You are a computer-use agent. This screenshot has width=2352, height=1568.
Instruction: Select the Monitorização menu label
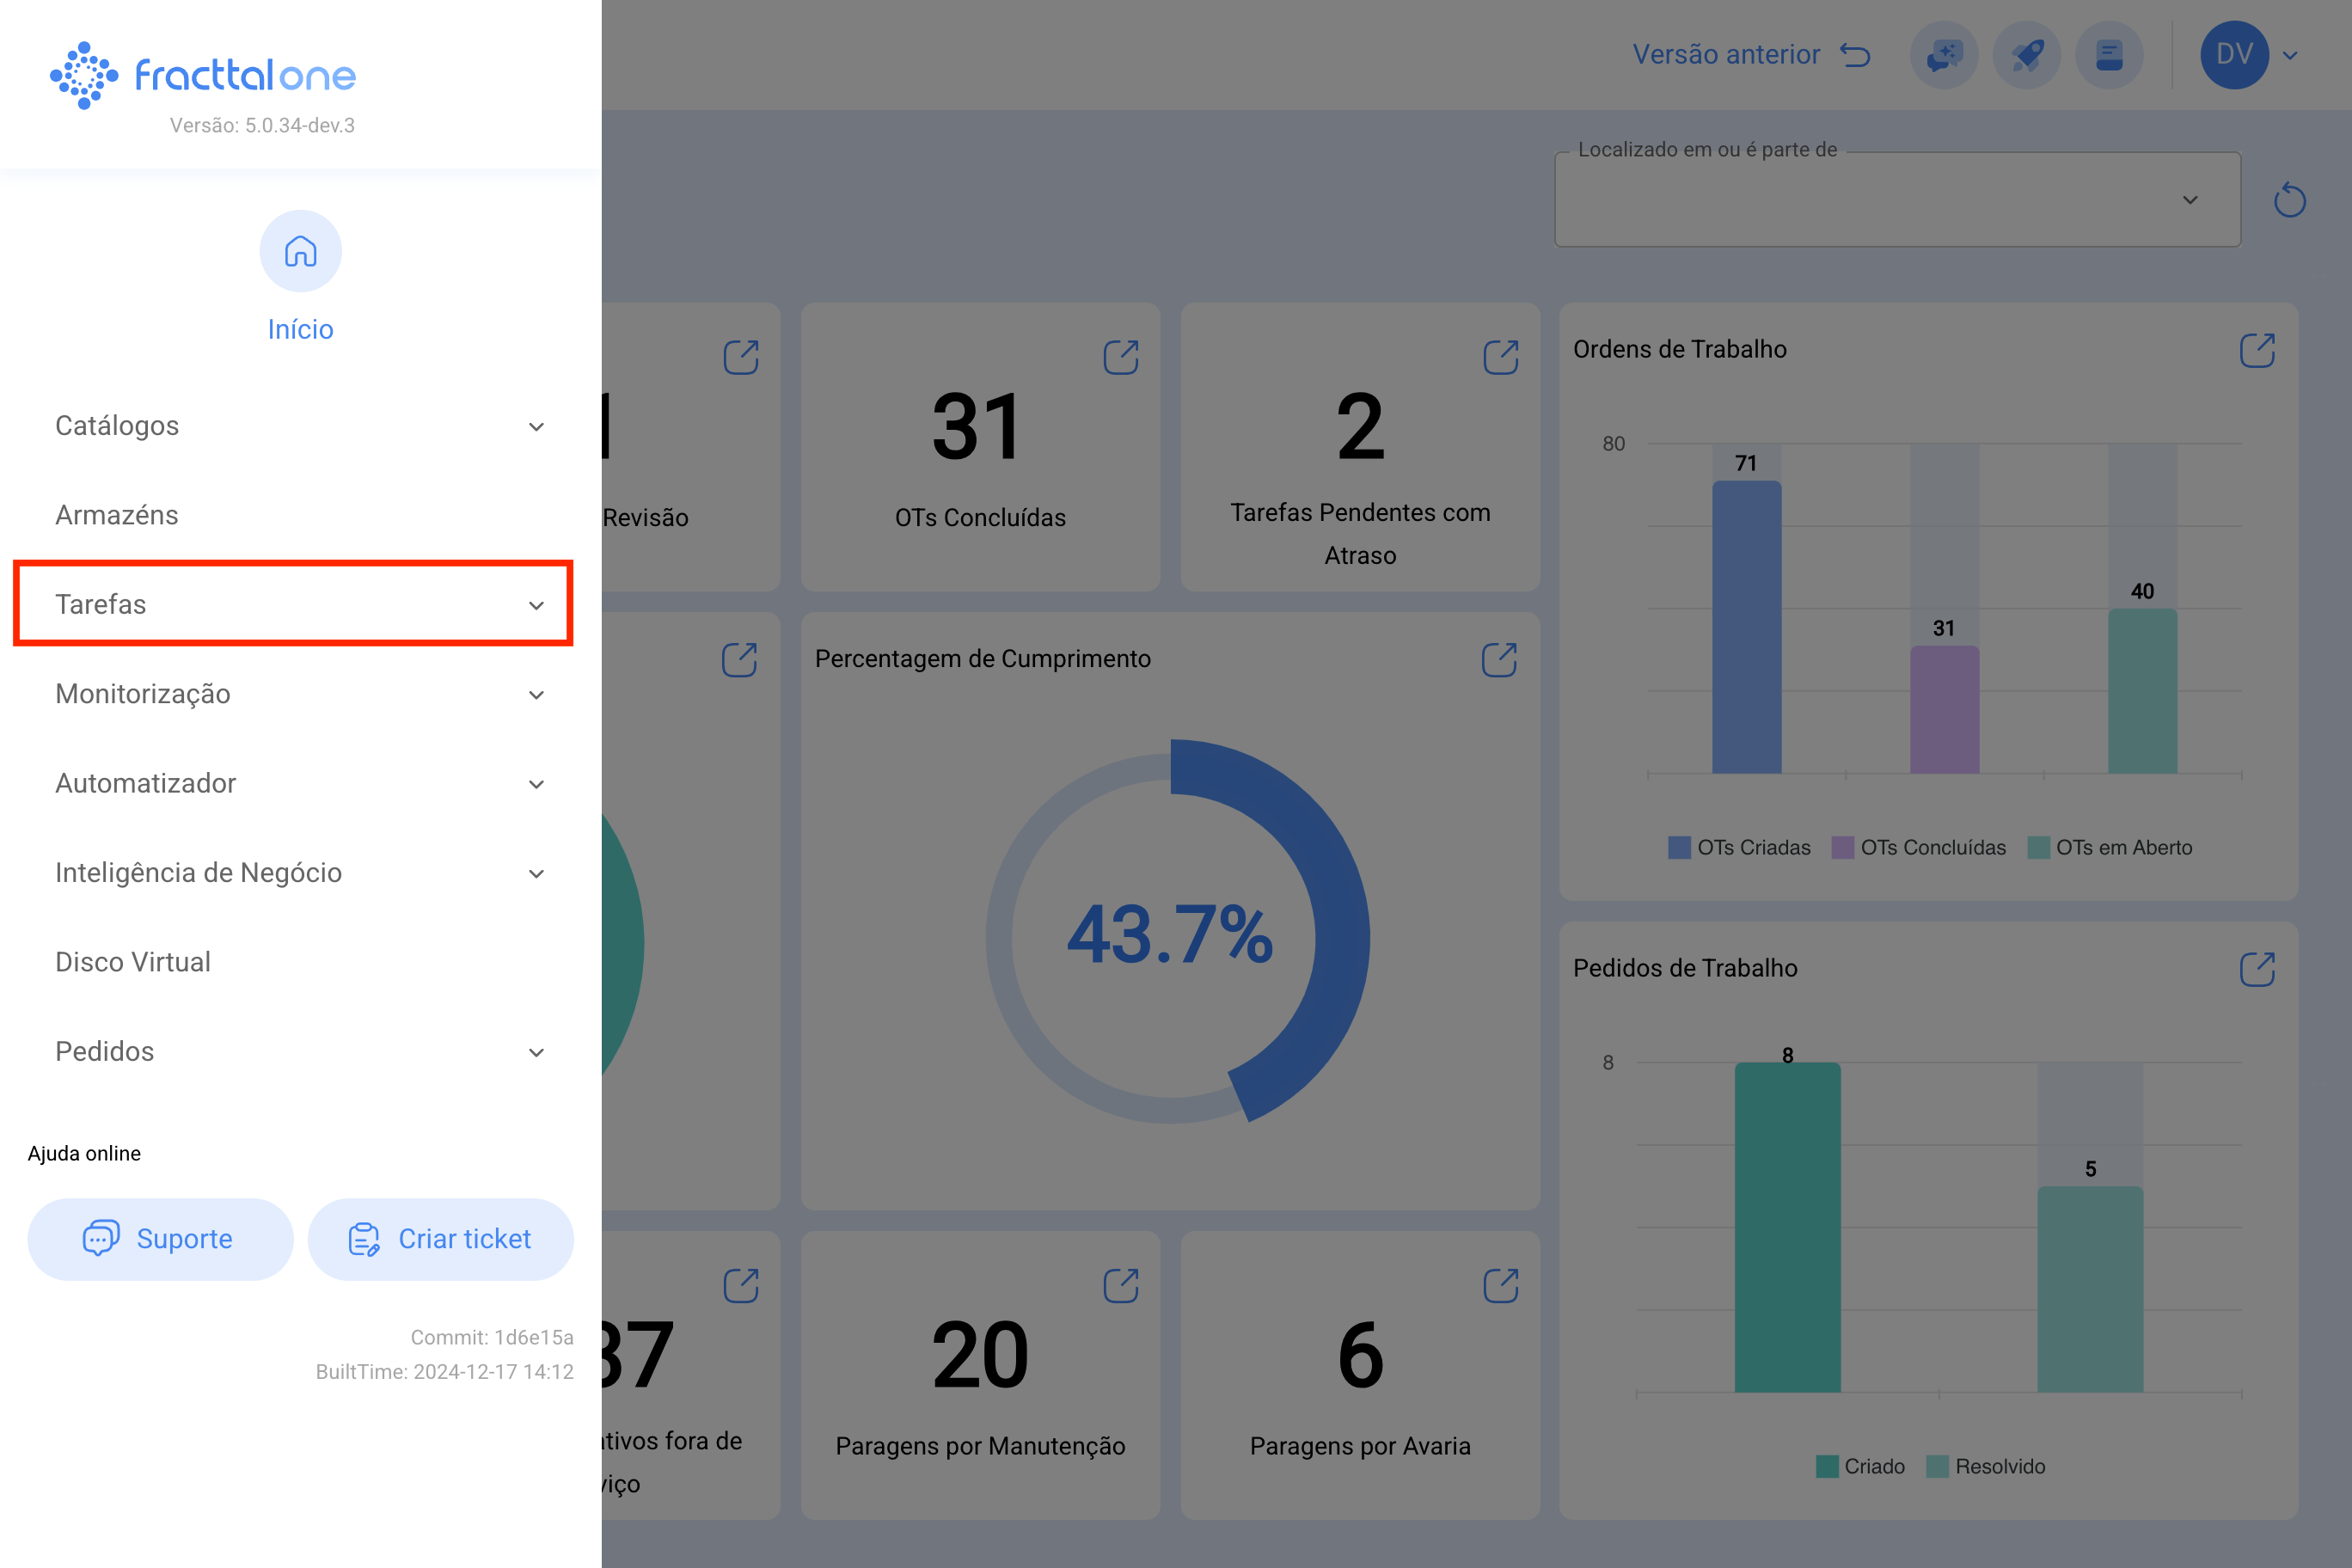pos(143,694)
